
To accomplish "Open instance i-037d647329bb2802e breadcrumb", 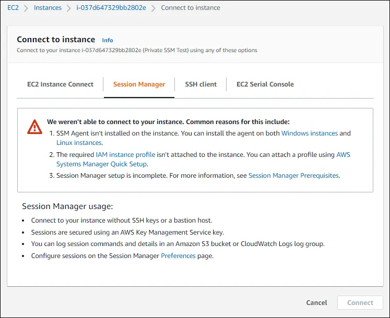I will (111, 8).
